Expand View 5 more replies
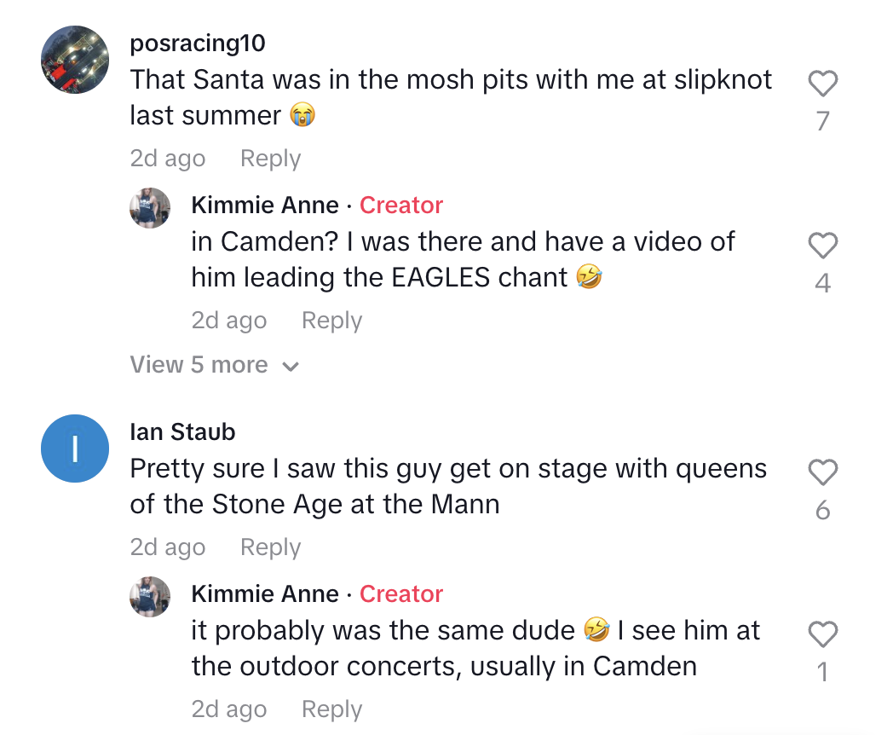The height and width of the screenshot is (735, 893). point(199,365)
